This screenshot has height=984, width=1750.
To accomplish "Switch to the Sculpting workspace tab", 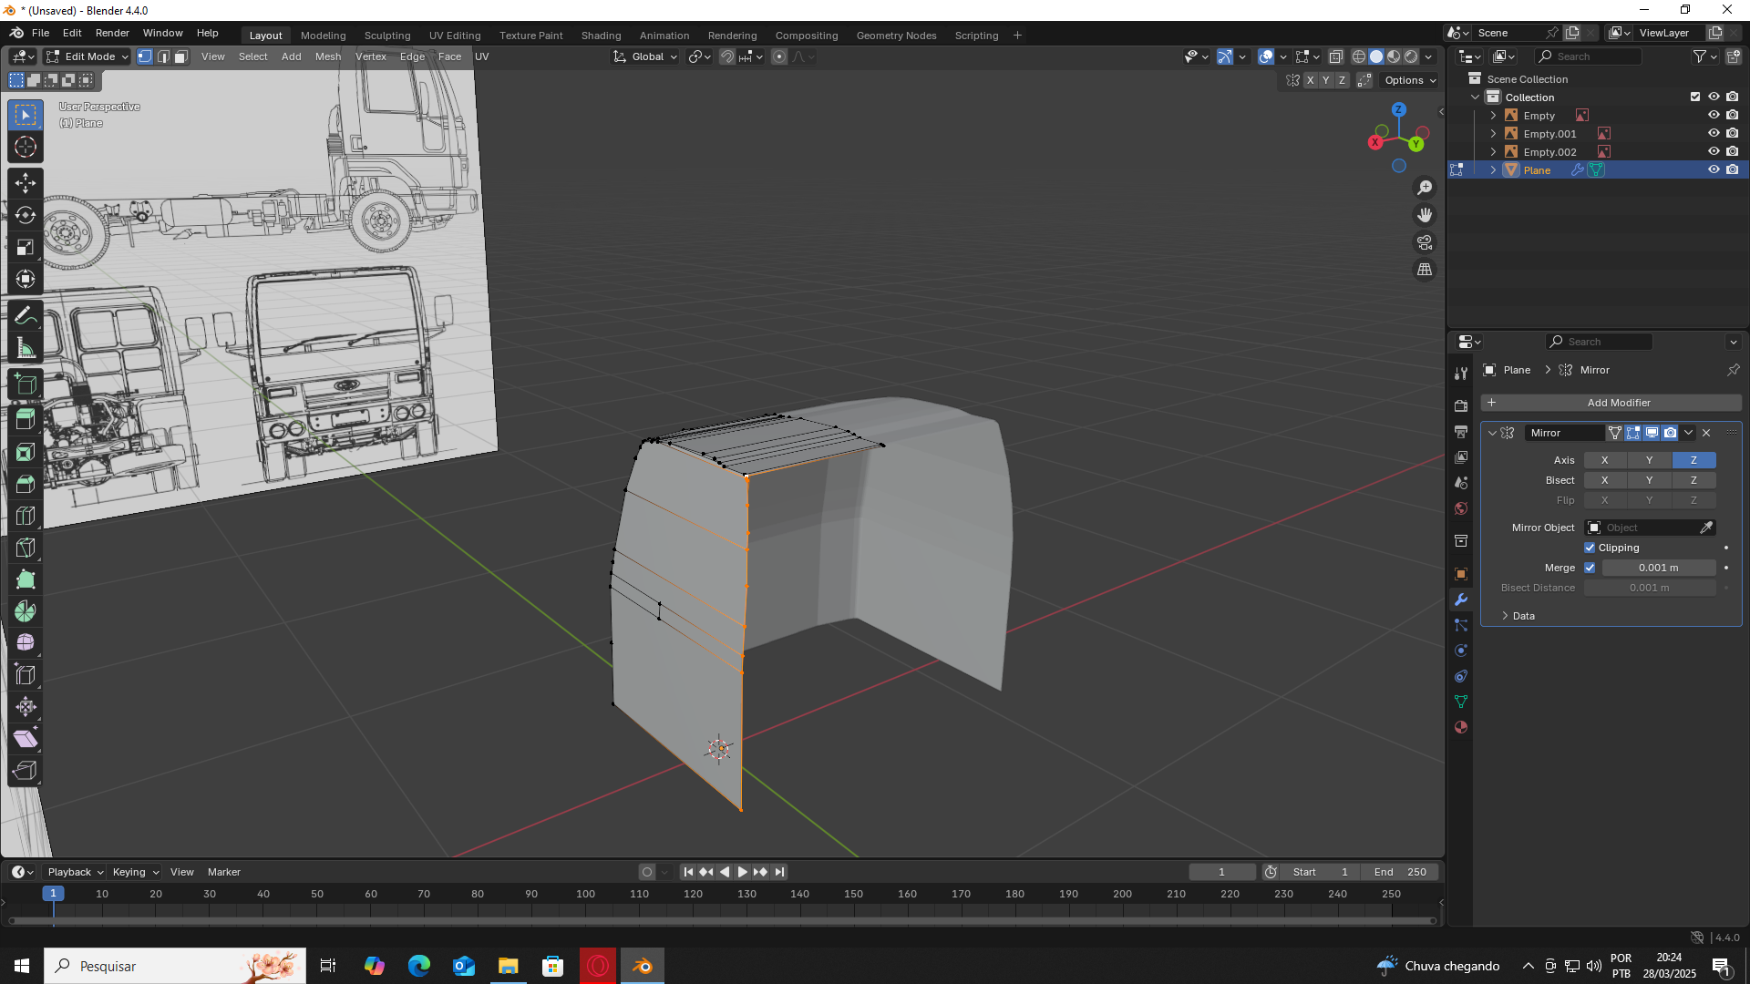I will [x=387, y=36].
